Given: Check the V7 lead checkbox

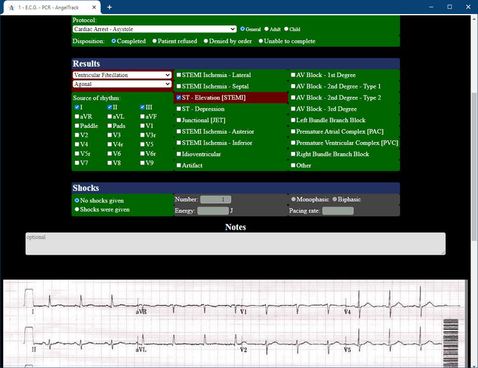Looking at the screenshot, I should 77,163.
